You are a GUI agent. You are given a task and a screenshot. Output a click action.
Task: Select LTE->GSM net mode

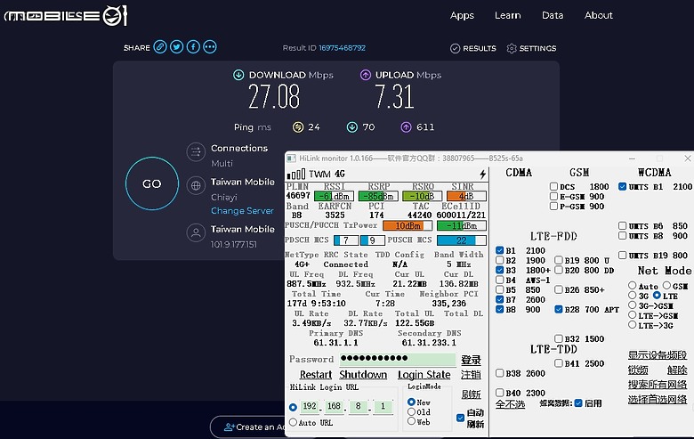point(632,315)
